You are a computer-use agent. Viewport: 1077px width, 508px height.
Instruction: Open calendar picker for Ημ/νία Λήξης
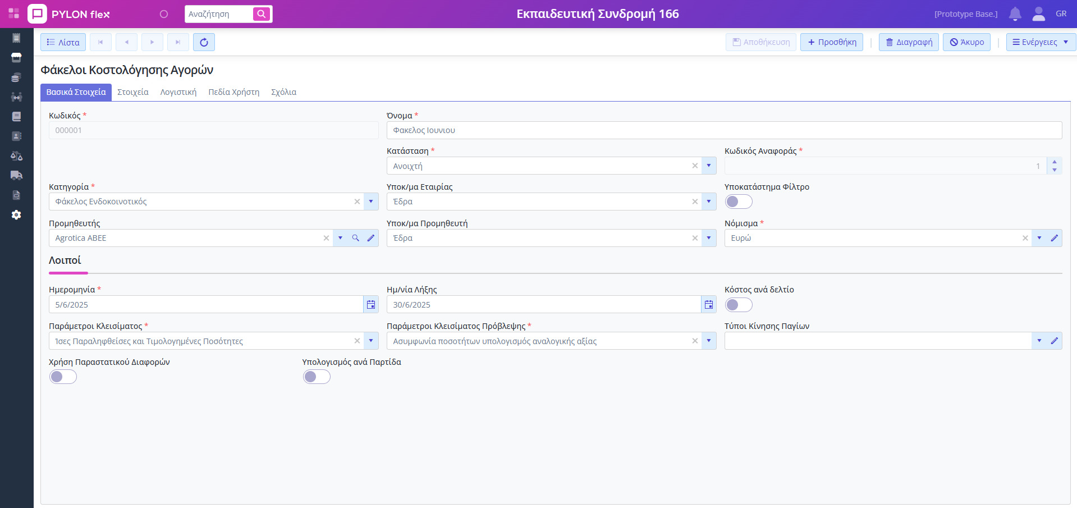(709, 305)
